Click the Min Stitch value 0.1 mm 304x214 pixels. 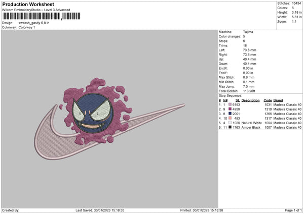tap(249, 82)
